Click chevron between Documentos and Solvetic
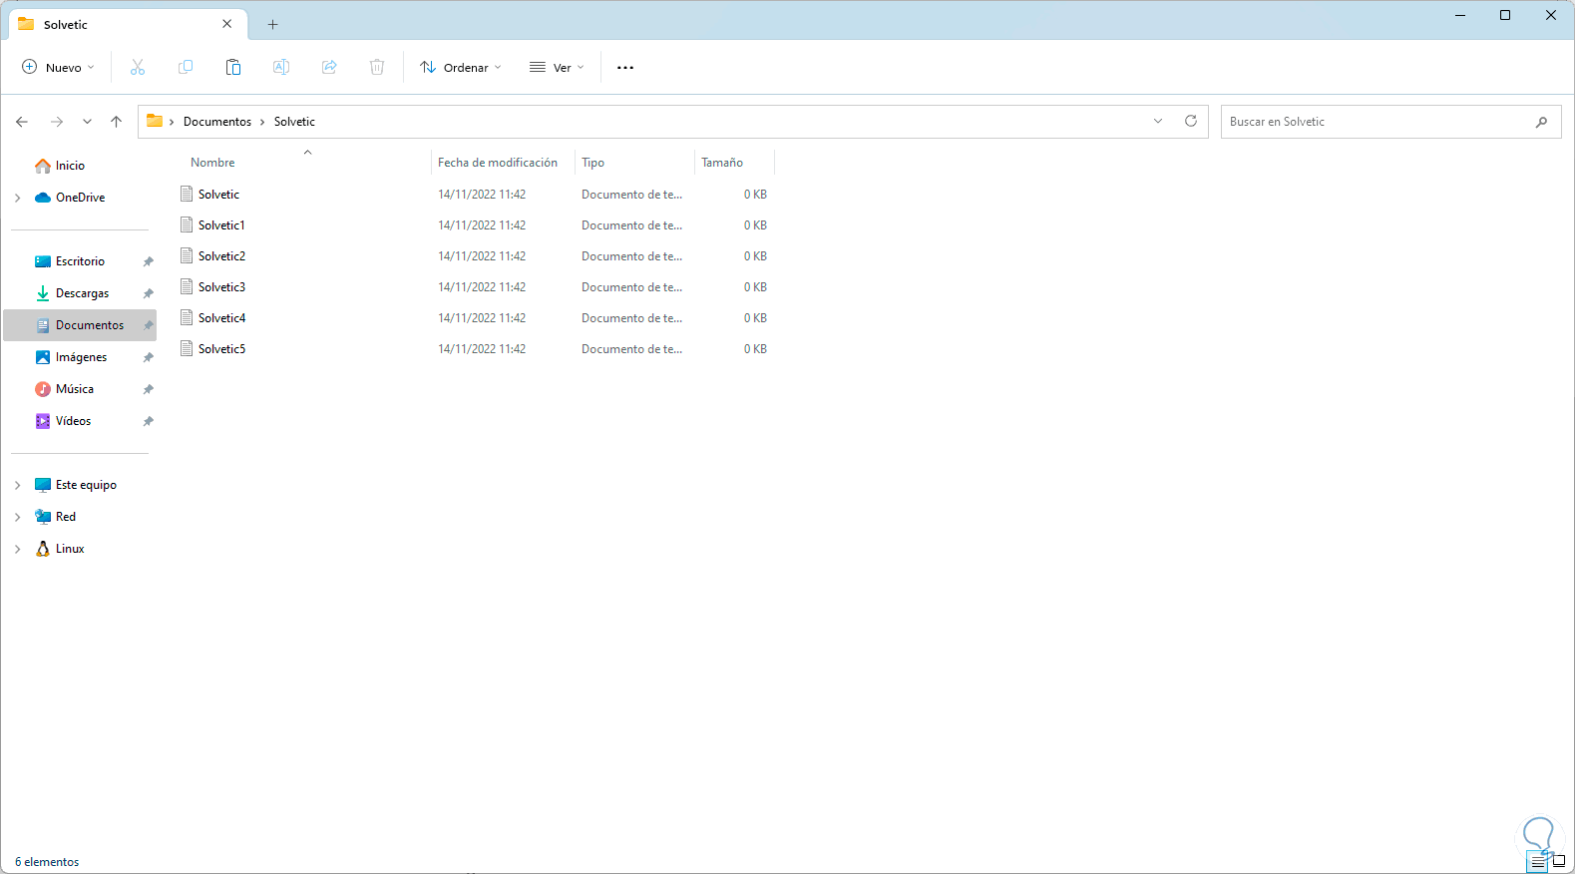The width and height of the screenshot is (1575, 874). point(262,122)
